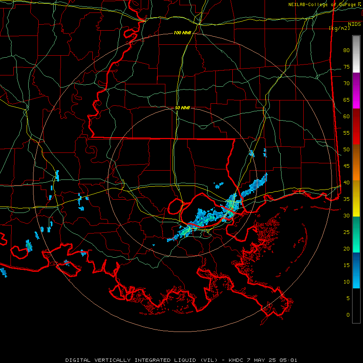This screenshot has width=363, height=363.
Task: Click the NIDS label above the legend
Action: [355, 24]
